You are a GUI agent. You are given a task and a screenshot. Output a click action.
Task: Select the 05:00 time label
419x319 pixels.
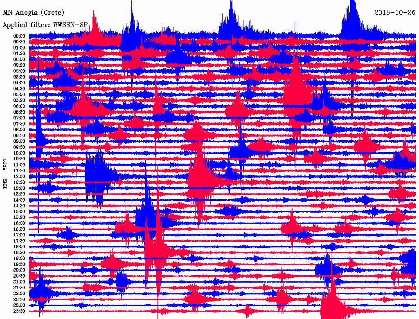[x=19, y=94]
